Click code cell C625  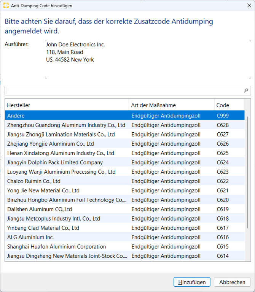(223, 153)
